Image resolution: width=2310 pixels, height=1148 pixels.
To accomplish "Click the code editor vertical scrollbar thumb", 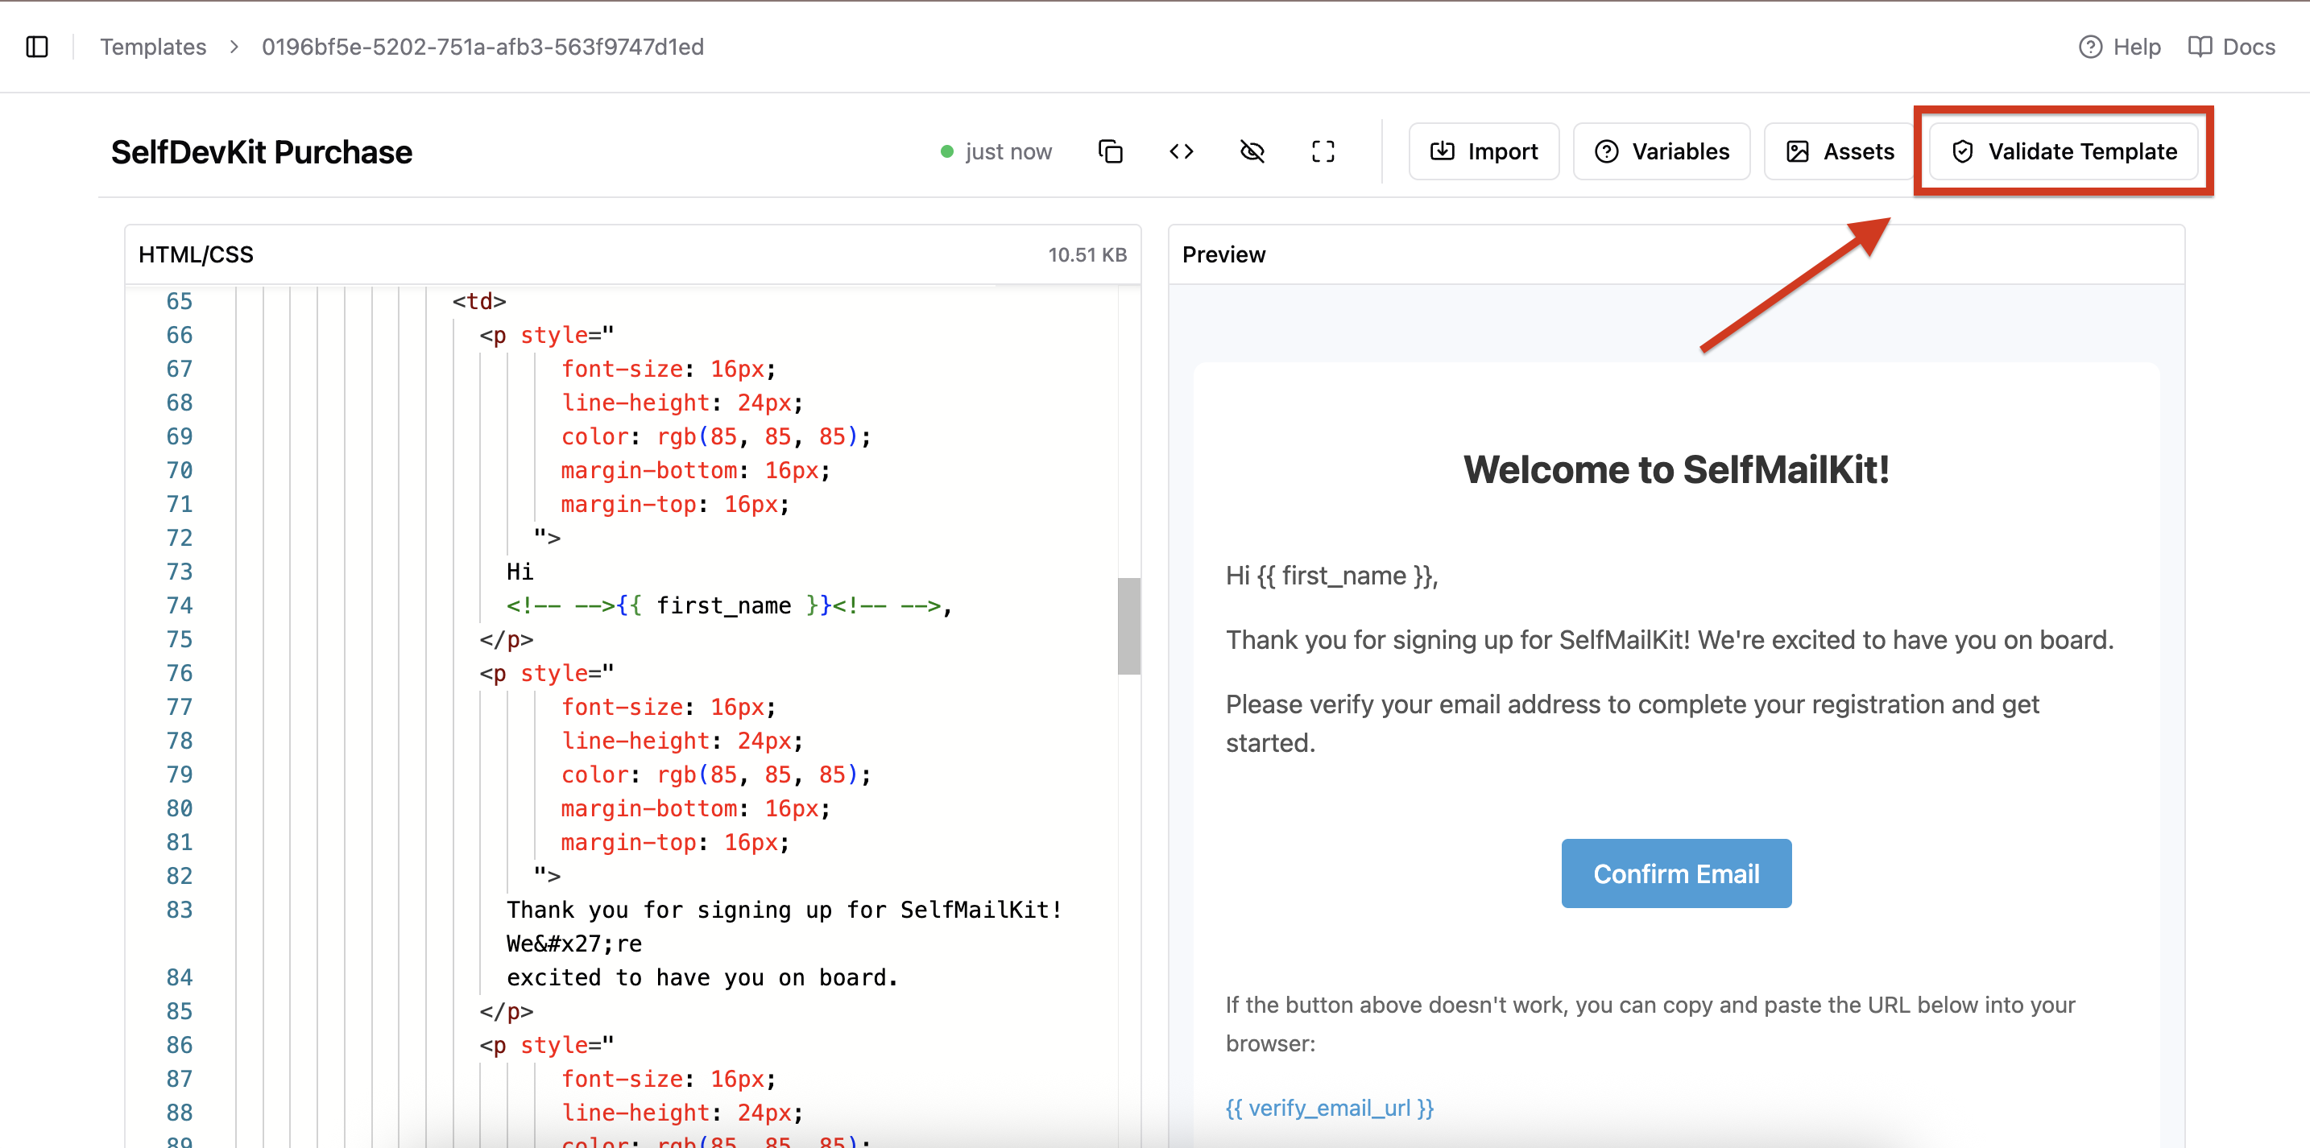I will coord(1128,626).
